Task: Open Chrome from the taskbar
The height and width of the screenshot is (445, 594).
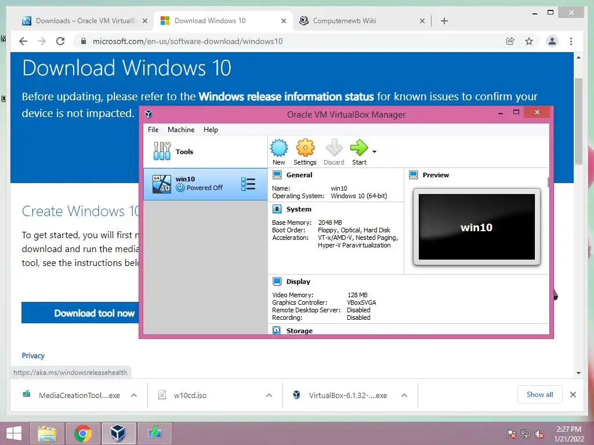Action: pos(82,433)
